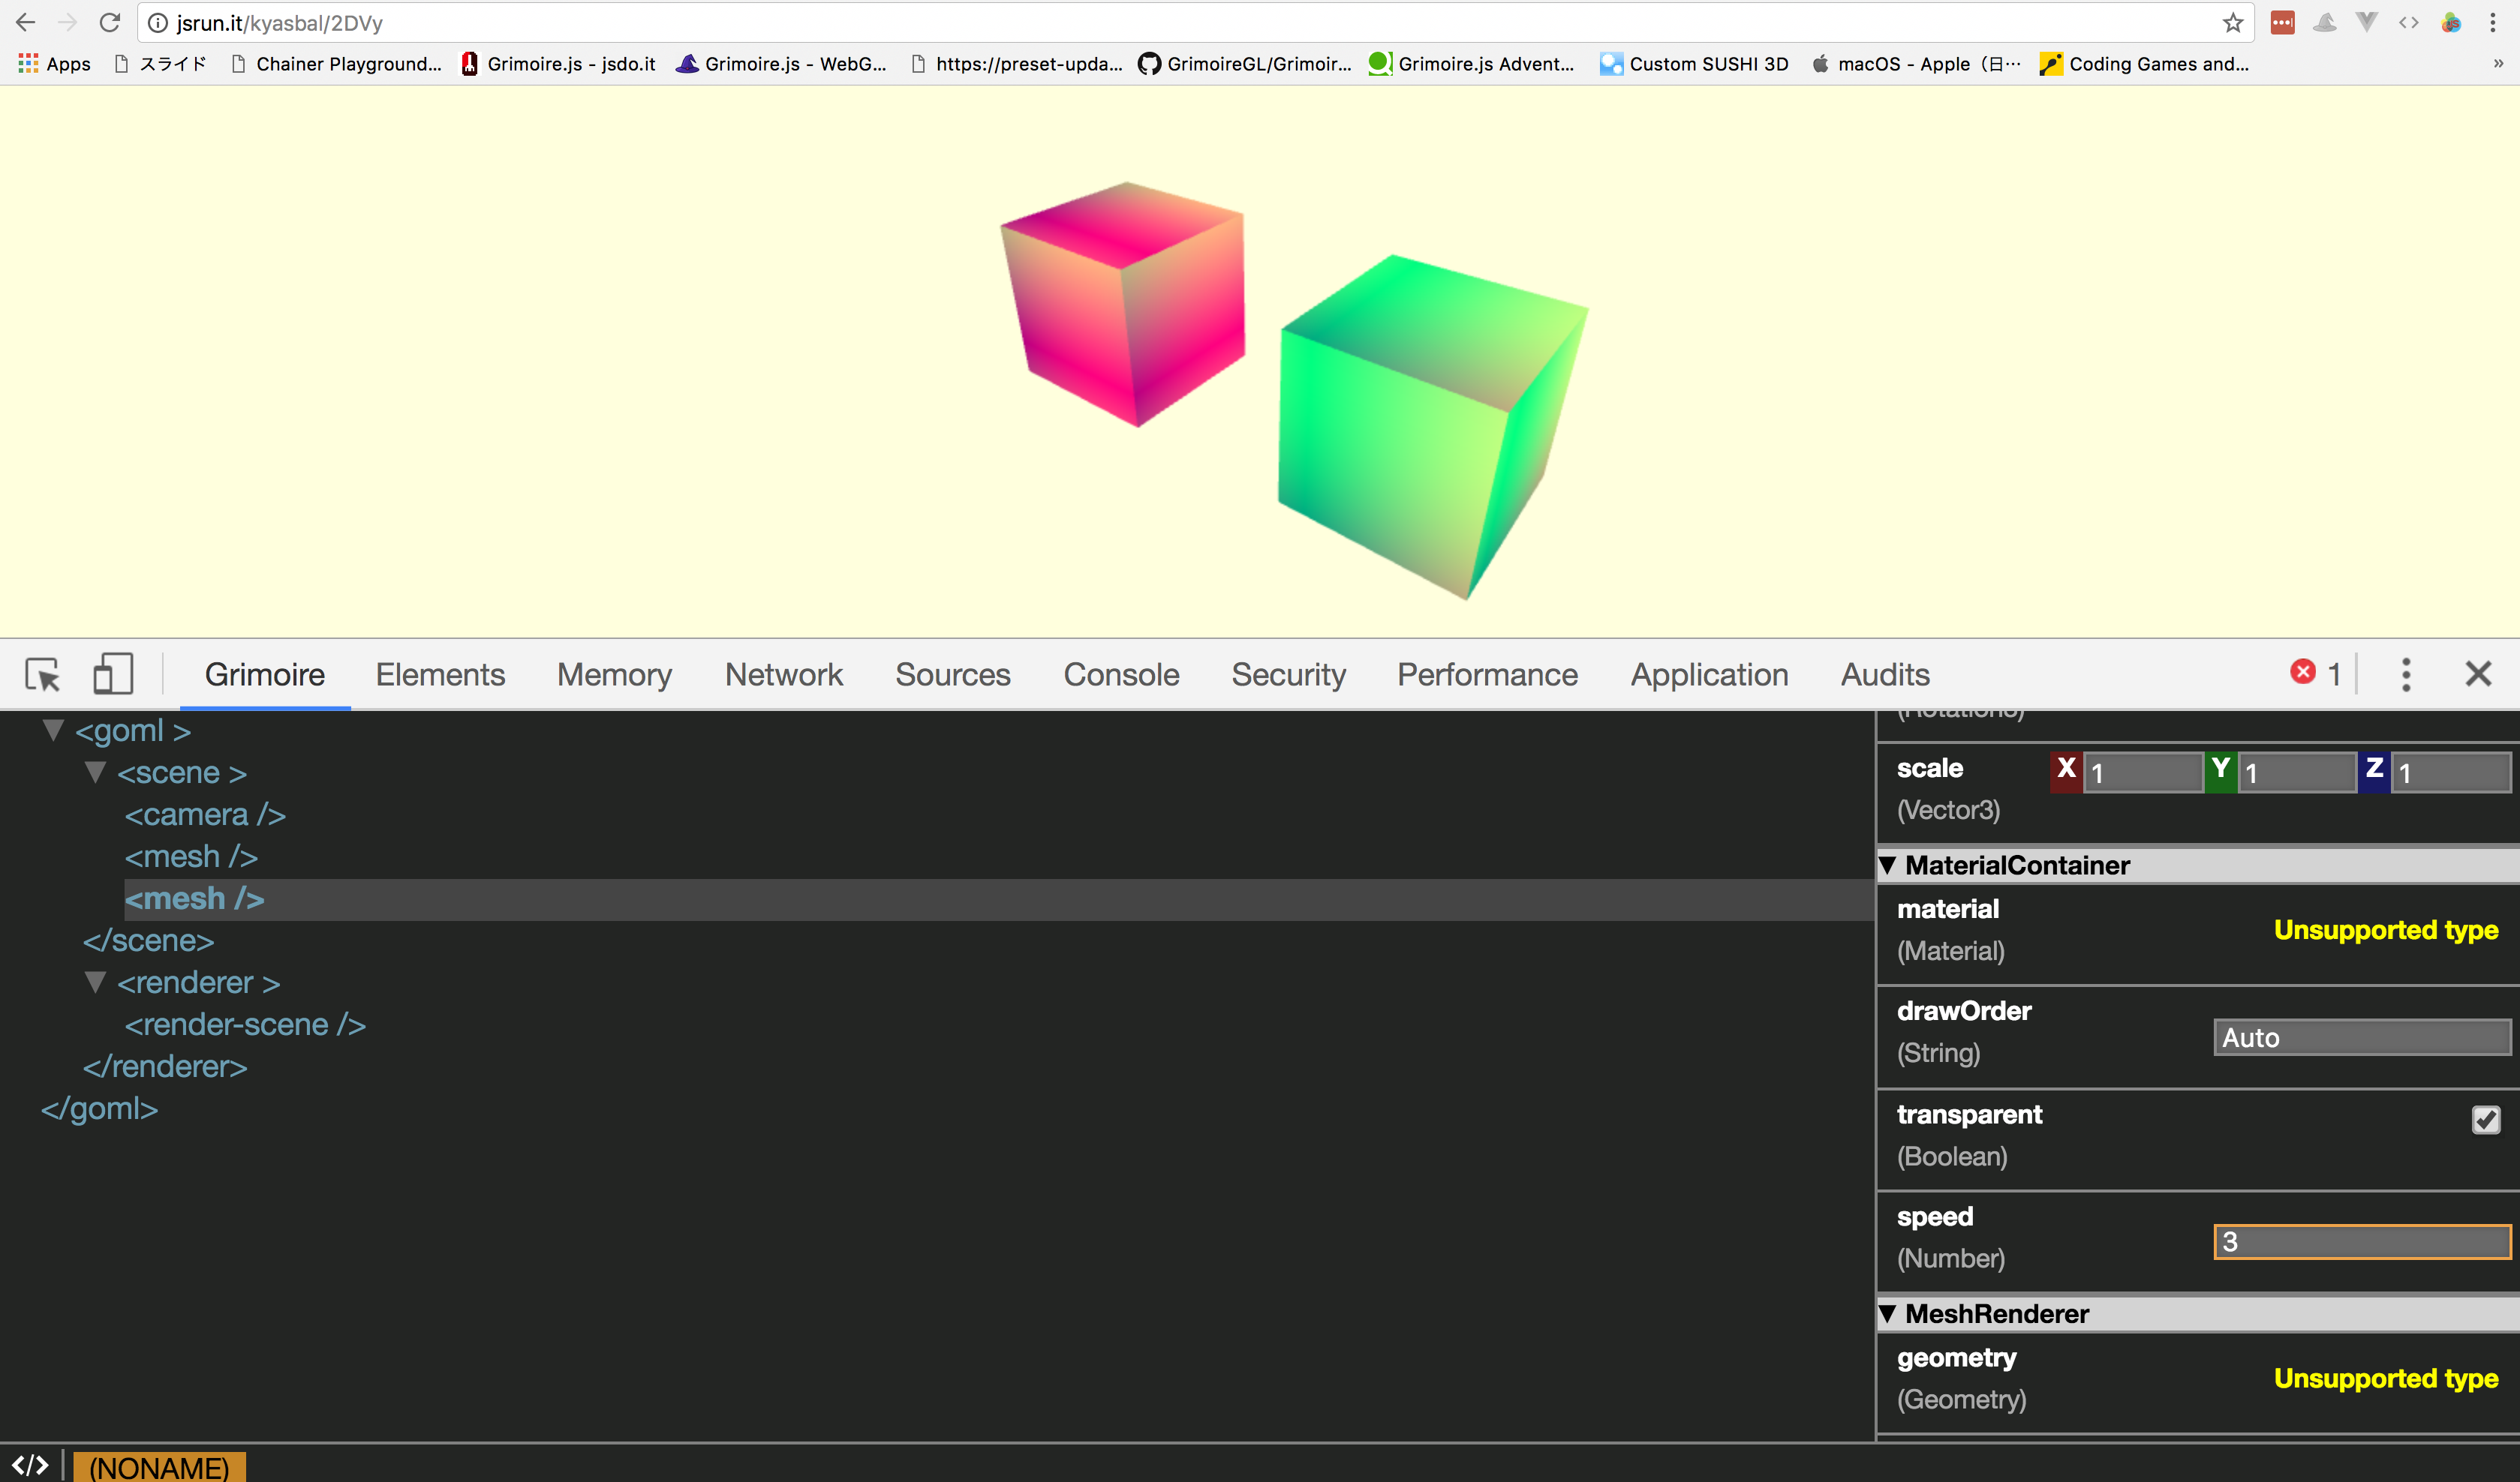Click the site info icon in address bar

point(158,23)
